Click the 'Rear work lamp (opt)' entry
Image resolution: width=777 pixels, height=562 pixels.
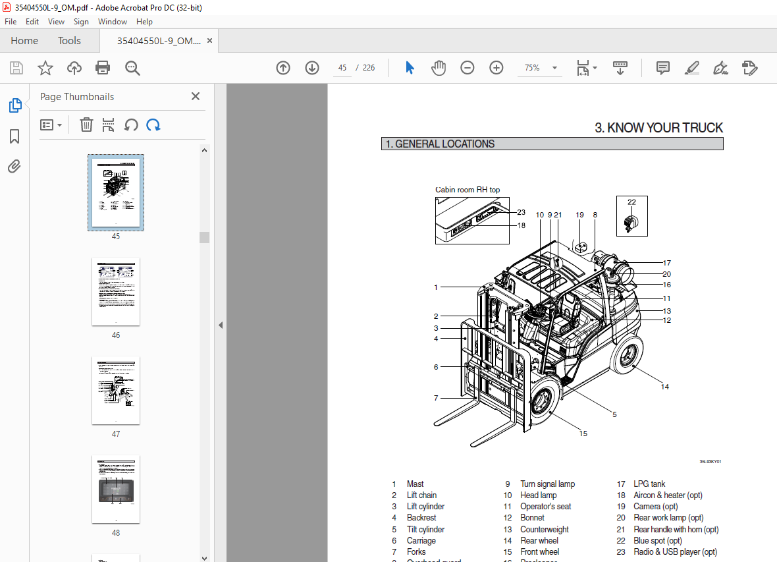pyautogui.click(x=668, y=518)
